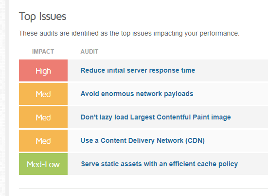Click the green Med-Low impact badge
The image size is (268, 196).
[x=43, y=164]
